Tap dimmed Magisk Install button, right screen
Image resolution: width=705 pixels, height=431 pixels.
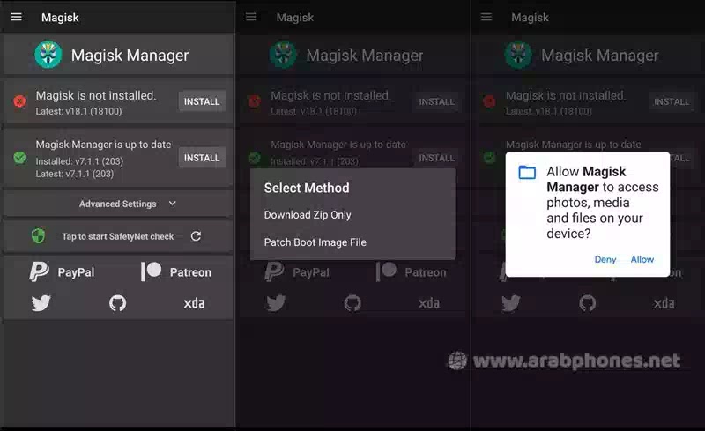[672, 101]
